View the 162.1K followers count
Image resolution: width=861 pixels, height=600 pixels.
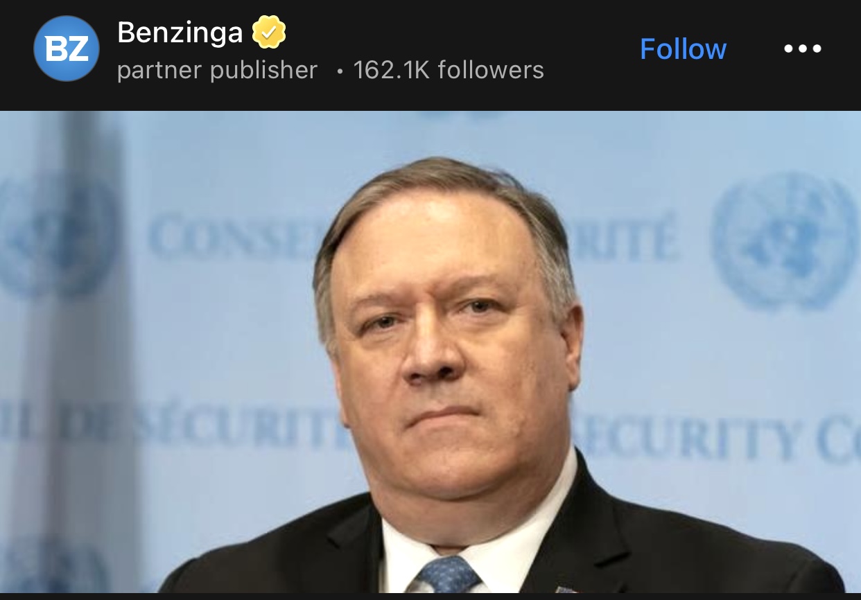tap(449, 70)
